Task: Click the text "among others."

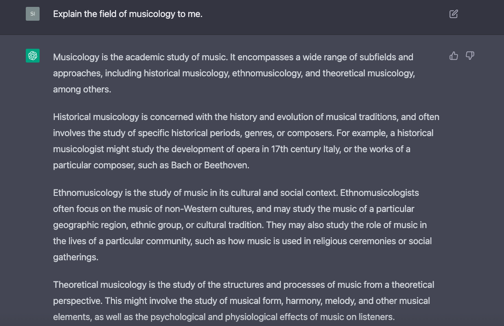Action: coord(82,89)
